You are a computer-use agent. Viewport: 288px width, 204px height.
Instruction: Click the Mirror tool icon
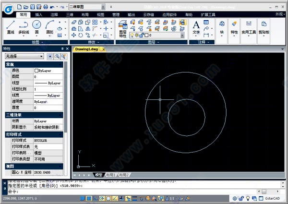click(88, 29)
